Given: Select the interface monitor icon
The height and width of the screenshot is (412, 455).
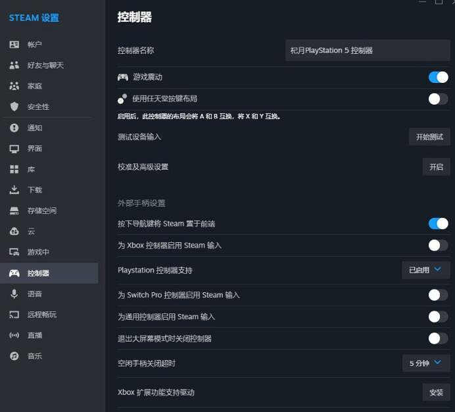Looking at the screenshot, I should click(x=14, y=149).
